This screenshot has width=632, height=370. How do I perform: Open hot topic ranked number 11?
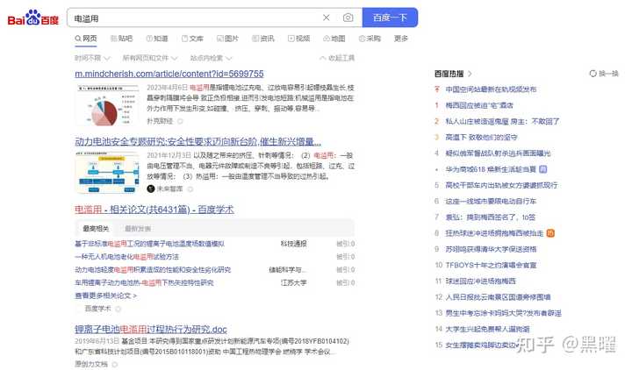tap(480, 281)
